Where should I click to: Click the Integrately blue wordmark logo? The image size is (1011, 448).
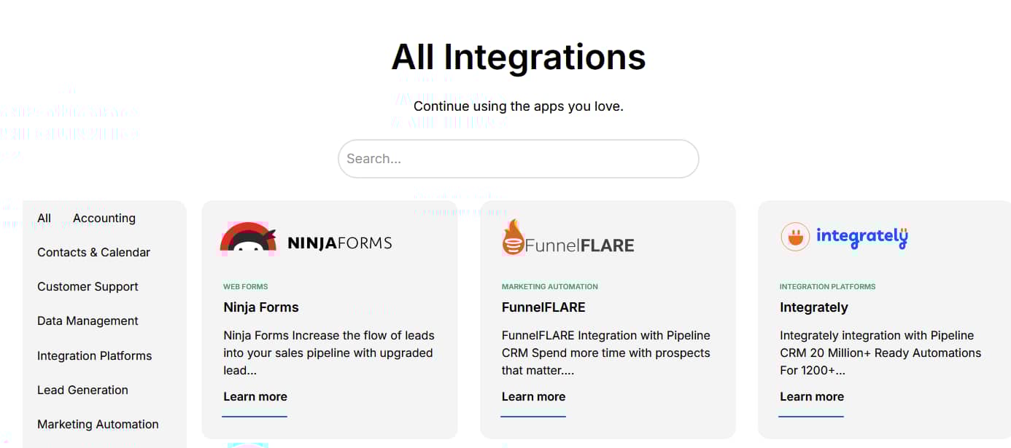[862, 237]
